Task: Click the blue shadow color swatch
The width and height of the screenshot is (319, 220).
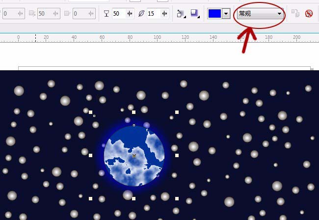Action: 215,14
